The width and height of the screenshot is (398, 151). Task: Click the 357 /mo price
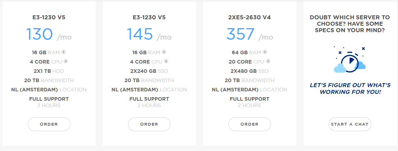pos(250,34)
